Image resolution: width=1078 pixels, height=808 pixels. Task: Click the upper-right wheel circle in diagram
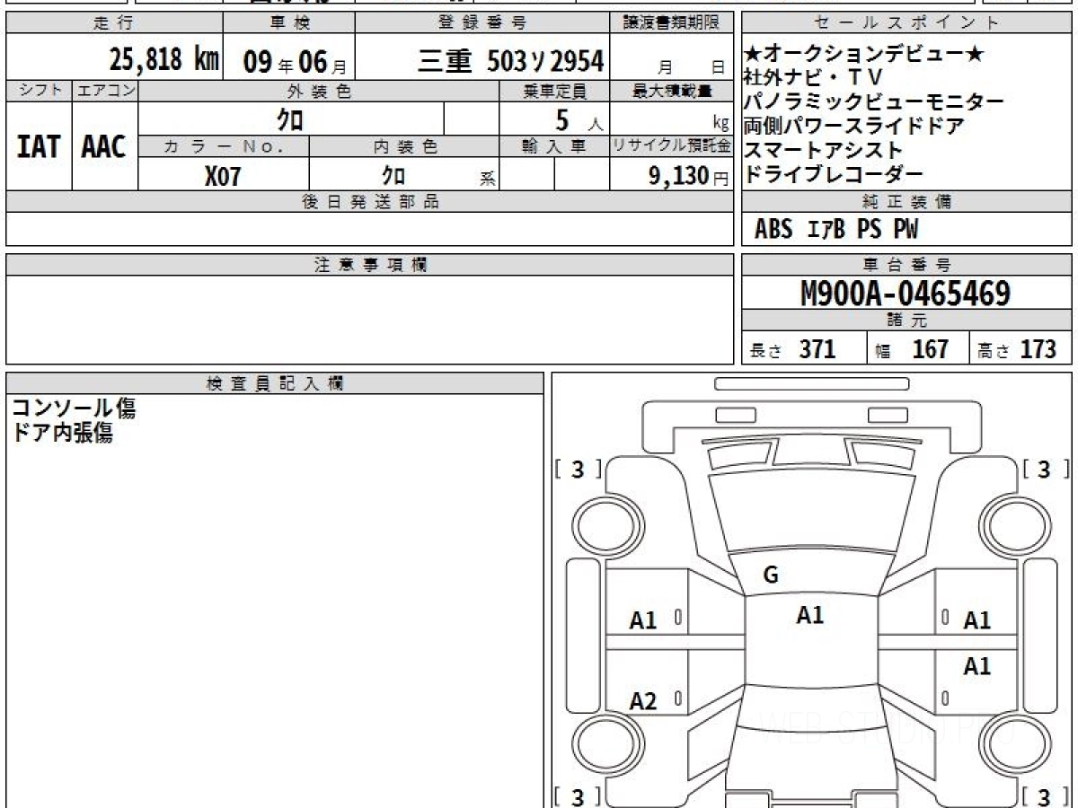[1011, 523]
